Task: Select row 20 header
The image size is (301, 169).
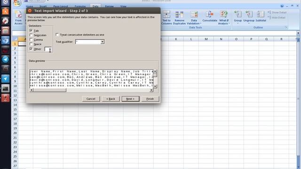Action: point(15,133)
